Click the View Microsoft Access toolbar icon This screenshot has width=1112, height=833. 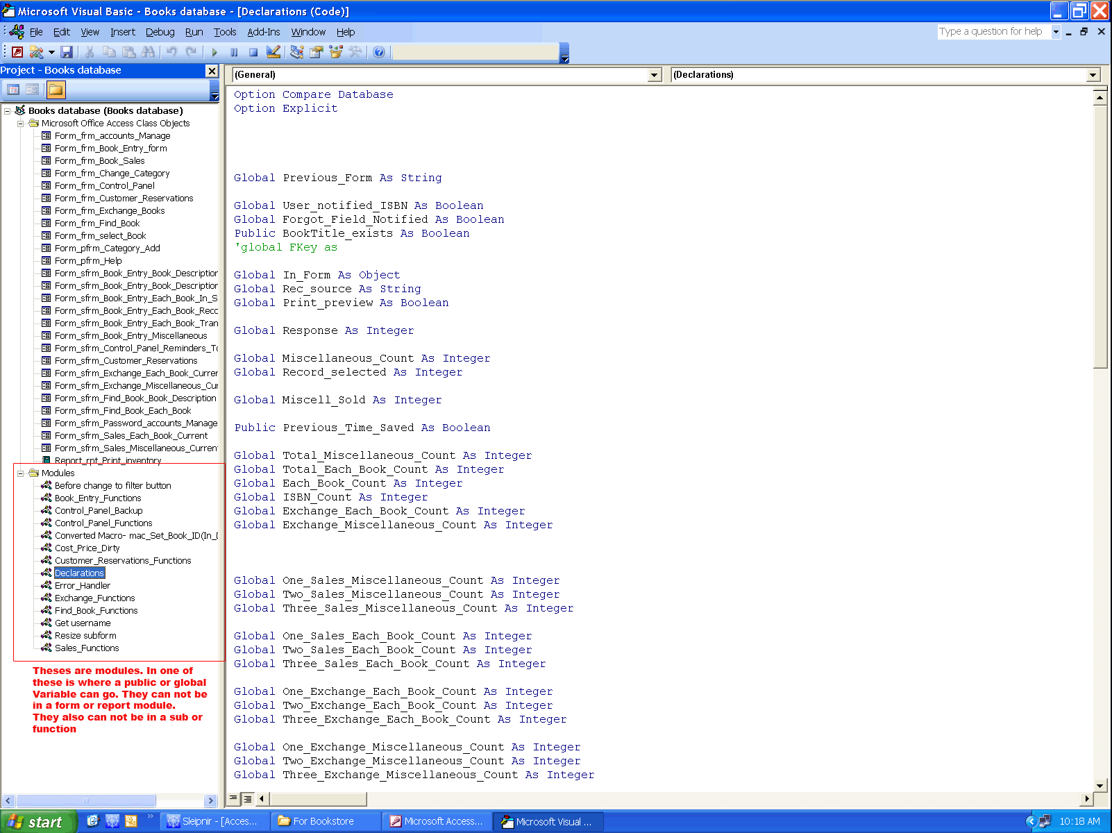[17, 52]
